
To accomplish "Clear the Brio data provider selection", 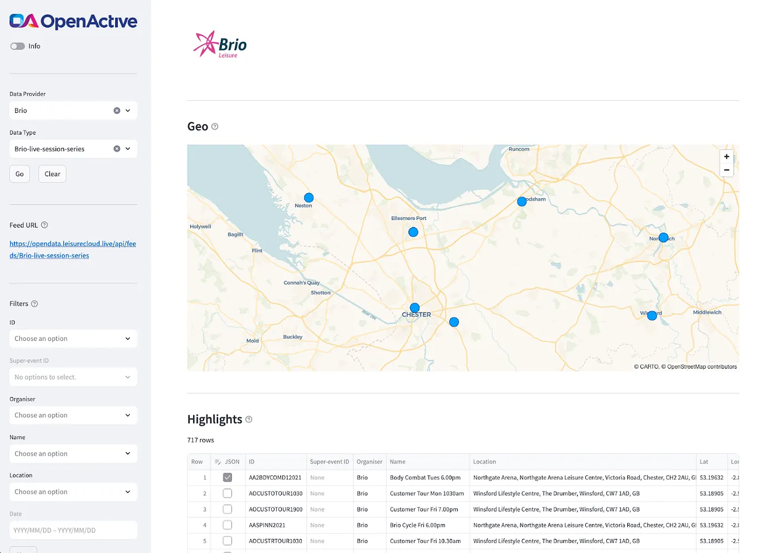I will [x=117, y=111].
